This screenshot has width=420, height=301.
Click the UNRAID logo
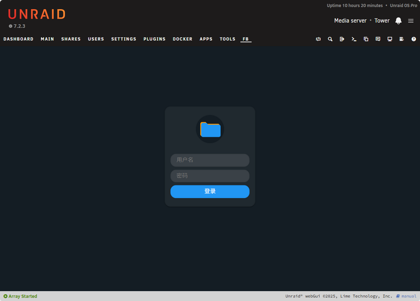[37, 14]
